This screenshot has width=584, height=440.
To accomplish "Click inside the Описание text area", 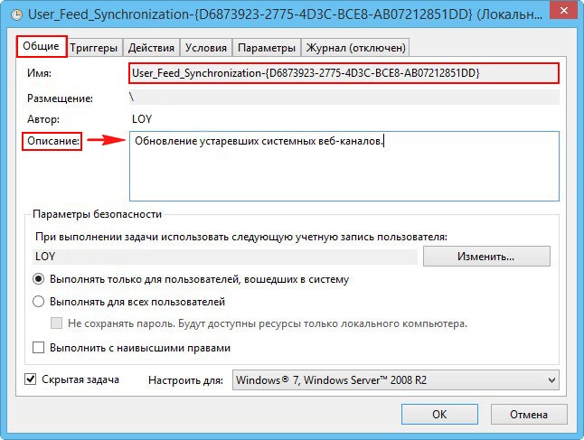I will (x=344, y=165).
